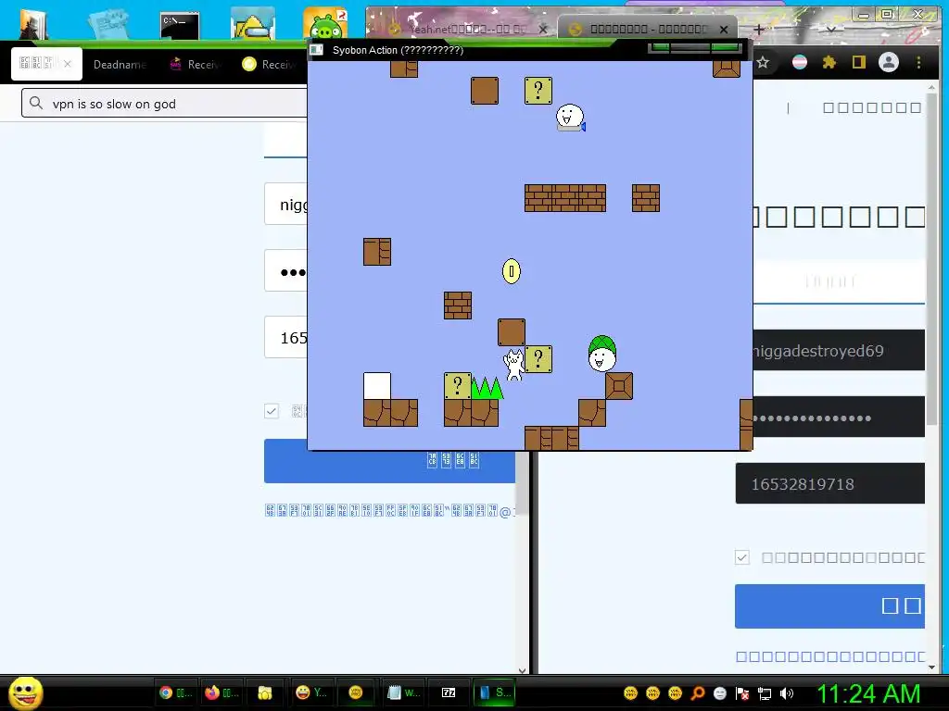The image size is (949, 711).
Task: Switch to the Deadname tab
Action: (x=120, y=64)
